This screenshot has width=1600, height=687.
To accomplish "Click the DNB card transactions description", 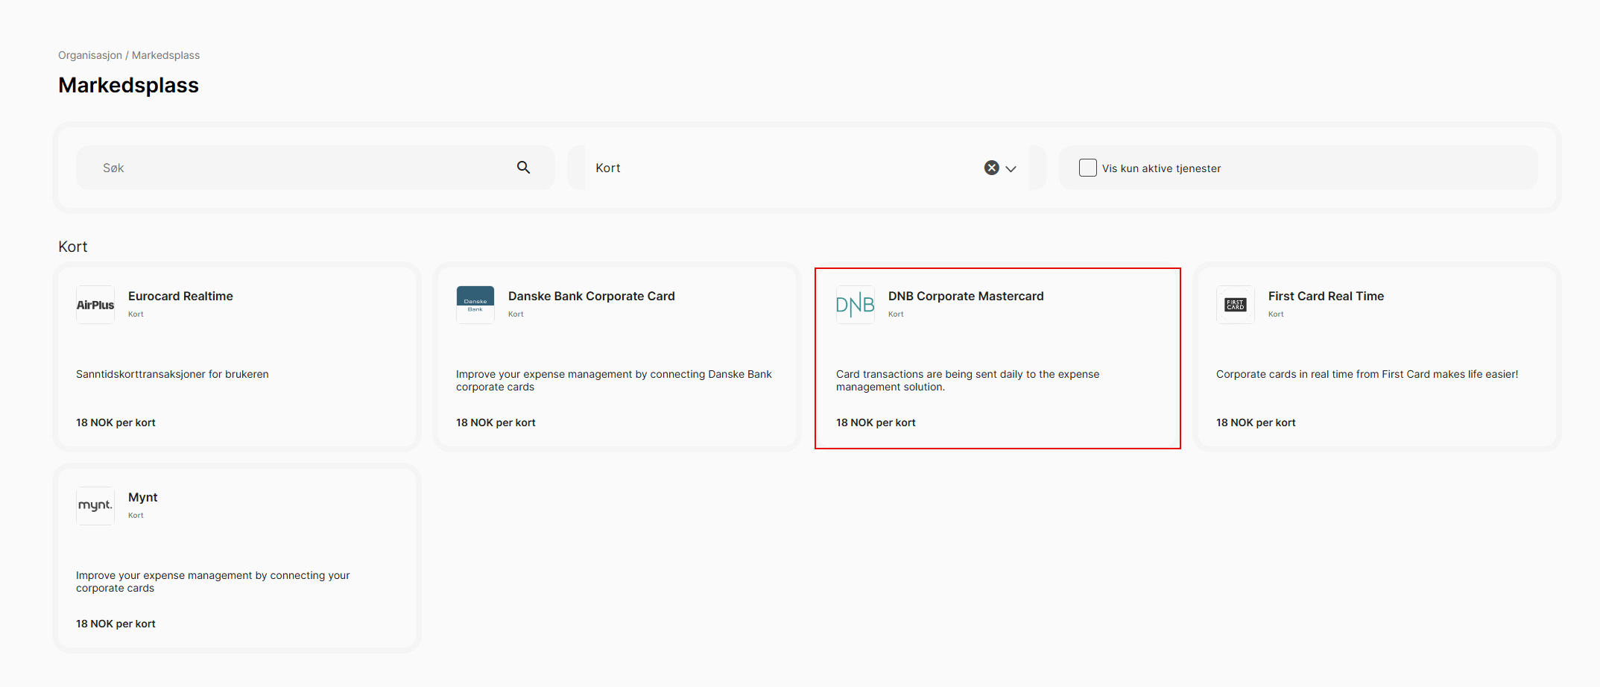I will [x=967, y=380].
